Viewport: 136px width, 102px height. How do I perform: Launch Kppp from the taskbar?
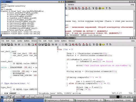click(32, 97)
